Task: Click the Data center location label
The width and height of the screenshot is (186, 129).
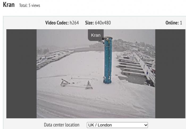Action: [62, 125]
